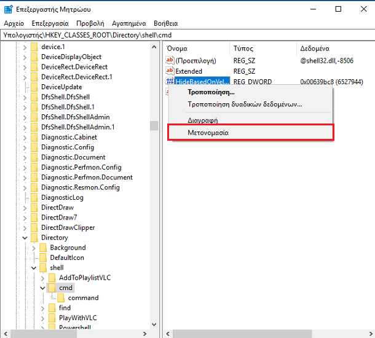Click the folder icon of Diagnostic.Resmon.Config

[x=34, y=187]
